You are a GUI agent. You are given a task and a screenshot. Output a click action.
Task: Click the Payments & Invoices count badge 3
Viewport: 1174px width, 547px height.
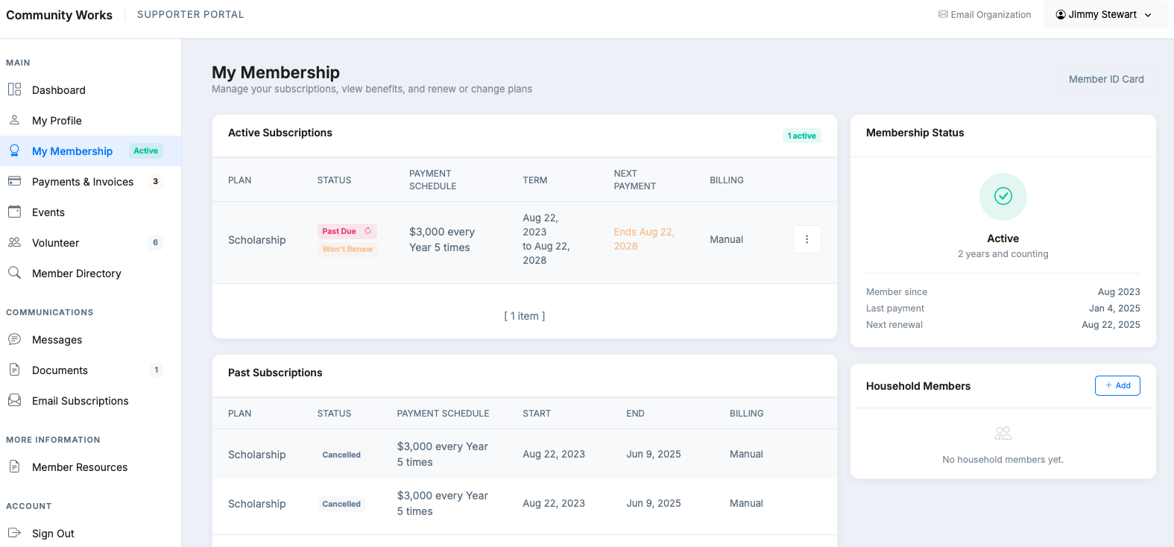[155, 181]
